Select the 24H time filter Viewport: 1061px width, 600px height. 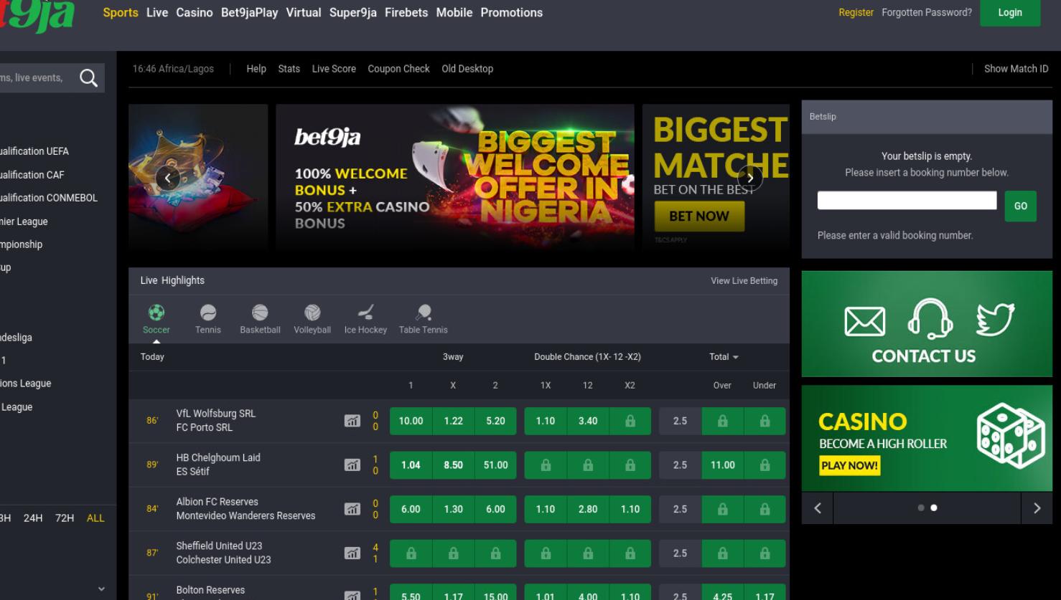pyautogui.click(x=33, y=518)
